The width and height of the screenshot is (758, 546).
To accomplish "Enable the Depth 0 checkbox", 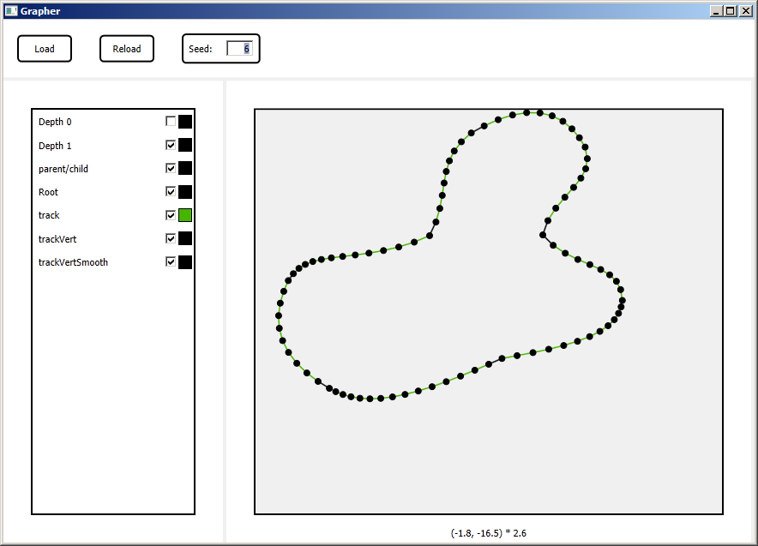I will click(171, 122).
